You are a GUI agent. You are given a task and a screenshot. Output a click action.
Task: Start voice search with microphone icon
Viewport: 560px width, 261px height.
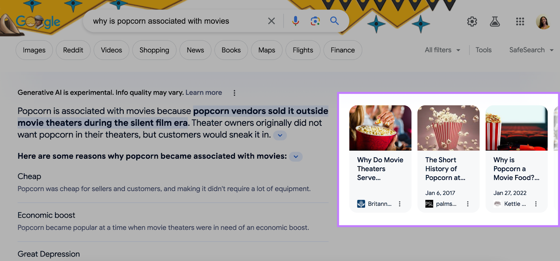[x=295, y=21]
